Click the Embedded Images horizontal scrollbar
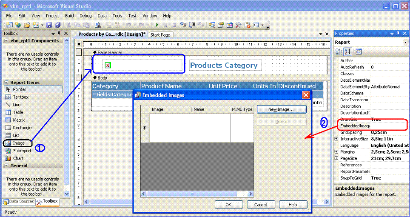This screenshot has width=410, height=217. pos(197,194)
